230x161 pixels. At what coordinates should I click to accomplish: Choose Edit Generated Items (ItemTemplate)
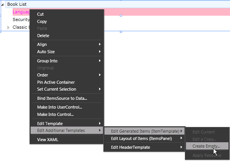click(x=145, y=132)
